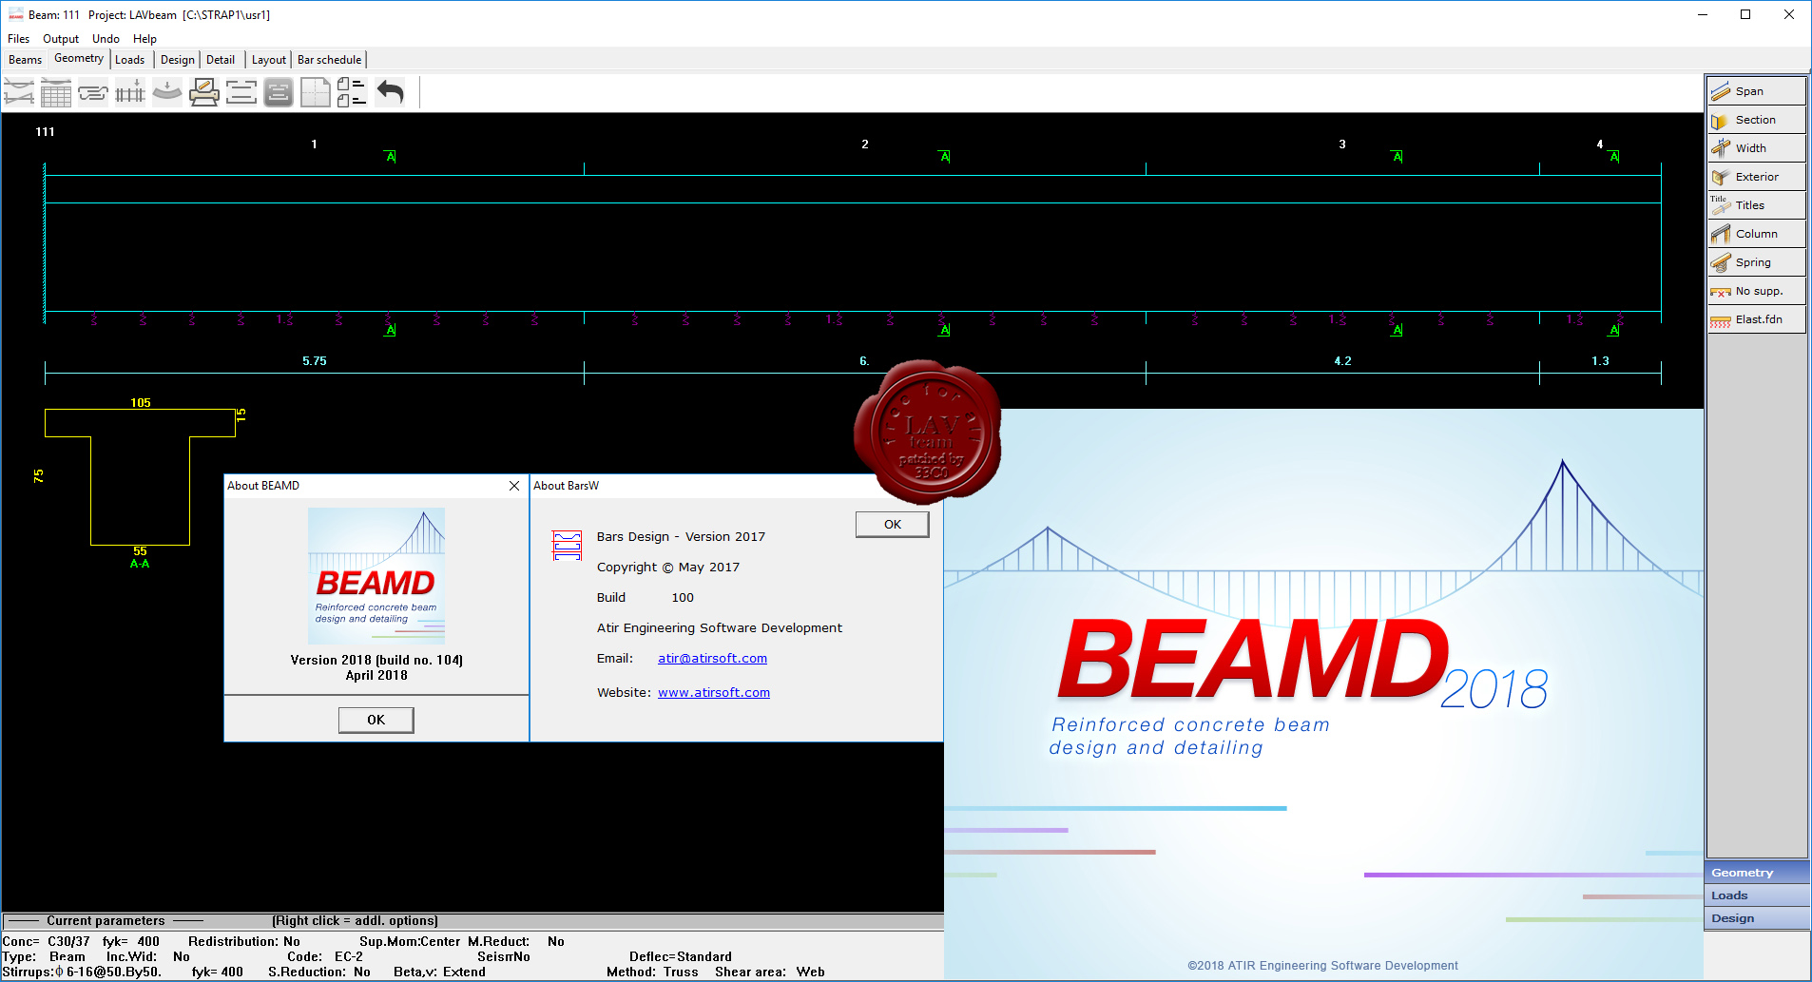This screenshot has height=982, width=1812.
Task: Open the Files menu
Action: [x=18, y=39]
